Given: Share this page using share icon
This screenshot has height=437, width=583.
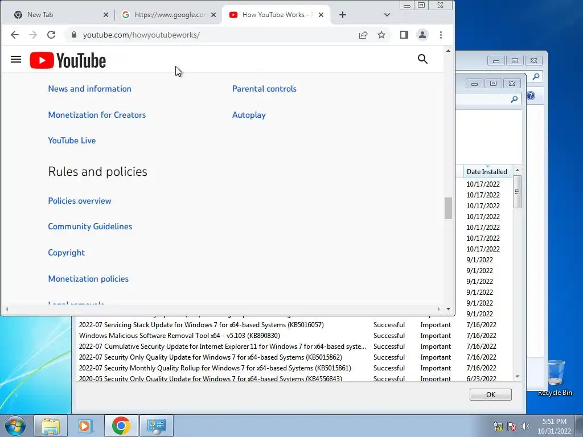Looking at the screenshot, I should (x=363, y=35).
